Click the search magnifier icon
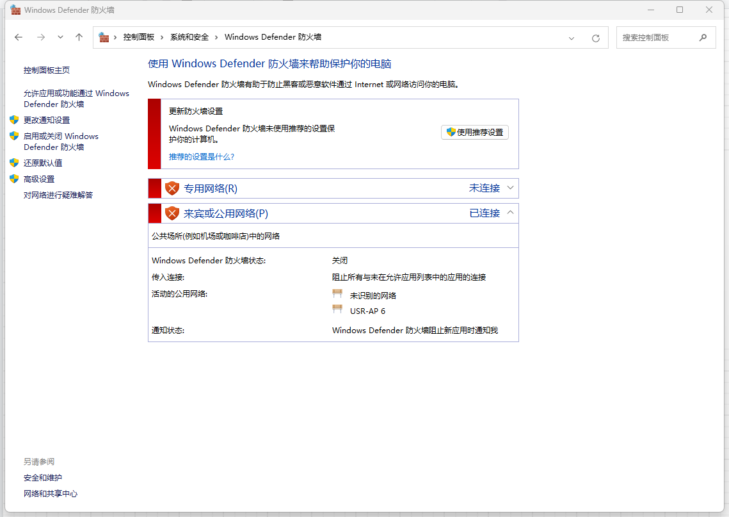This screenshot has width=729, height=517. pyautogui.click(x=703, y=37)
